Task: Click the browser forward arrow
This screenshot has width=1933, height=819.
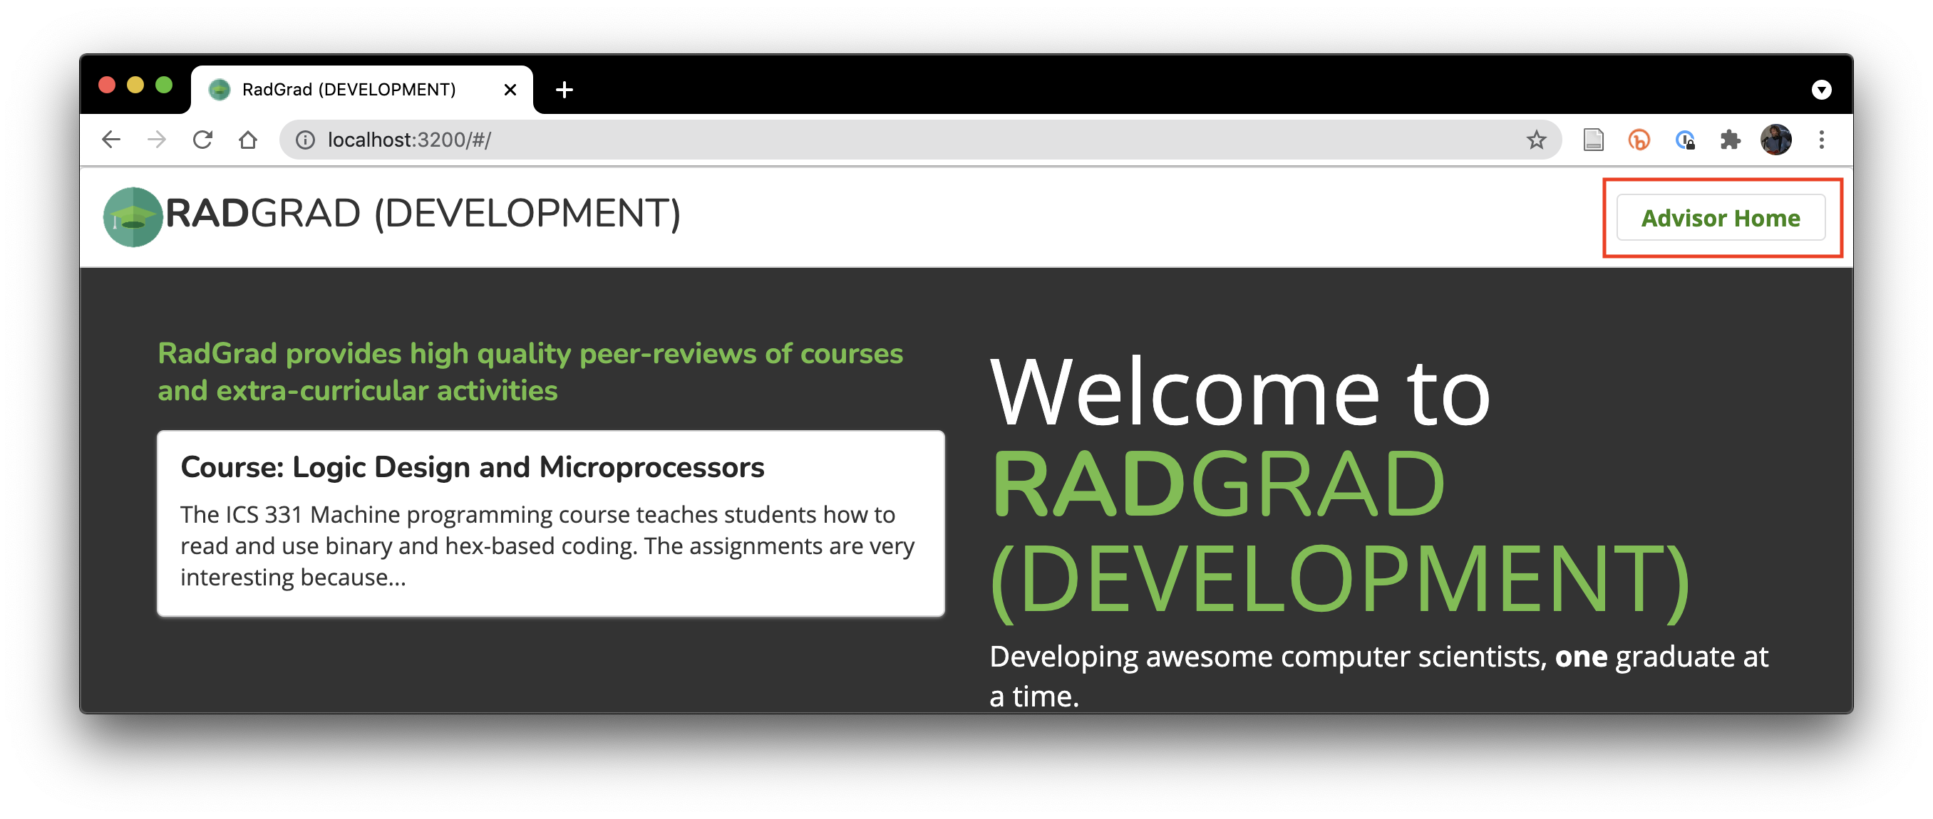Action: tap(157, 140)
